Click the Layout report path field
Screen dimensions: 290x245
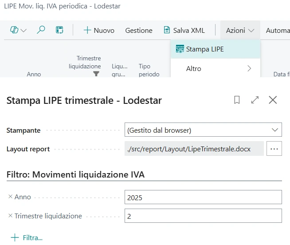194,149
